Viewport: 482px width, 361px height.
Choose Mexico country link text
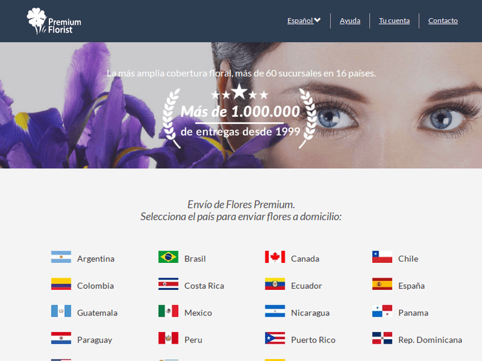coord(198,313)
